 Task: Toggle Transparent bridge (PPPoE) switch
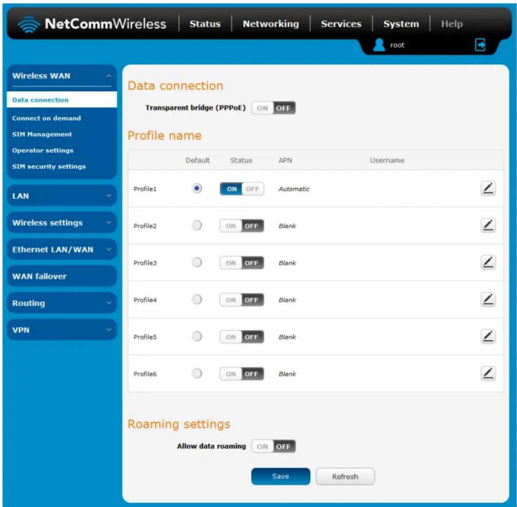coord(273,108)
